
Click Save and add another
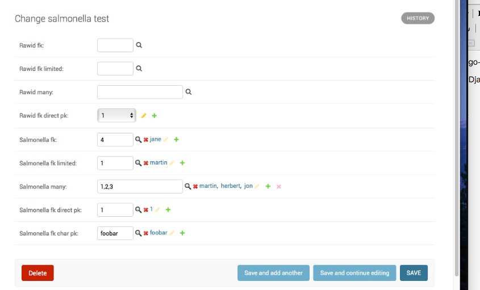coord(273,273)
